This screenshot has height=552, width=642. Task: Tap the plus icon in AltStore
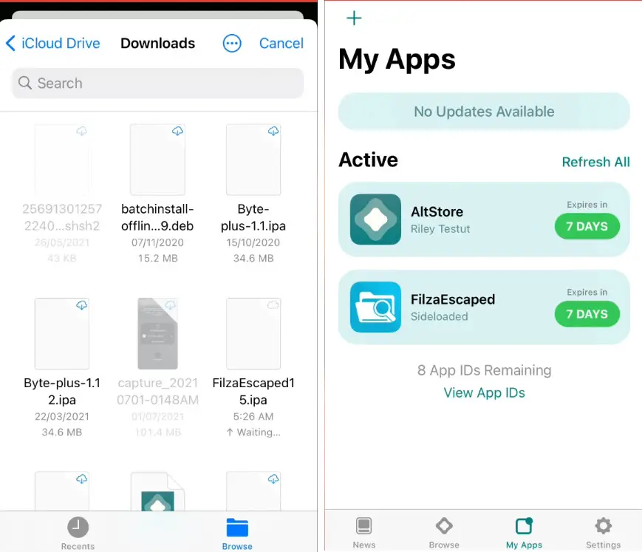tap(354, 18)
